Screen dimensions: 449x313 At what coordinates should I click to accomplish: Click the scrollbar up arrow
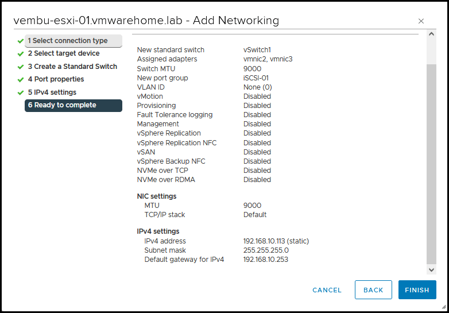point(432,34)
